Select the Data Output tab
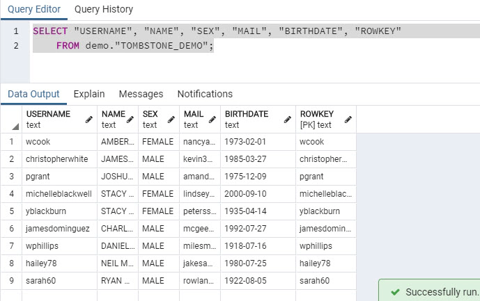The height and width of the screenshot is (301, 480). tap(33, 94)
